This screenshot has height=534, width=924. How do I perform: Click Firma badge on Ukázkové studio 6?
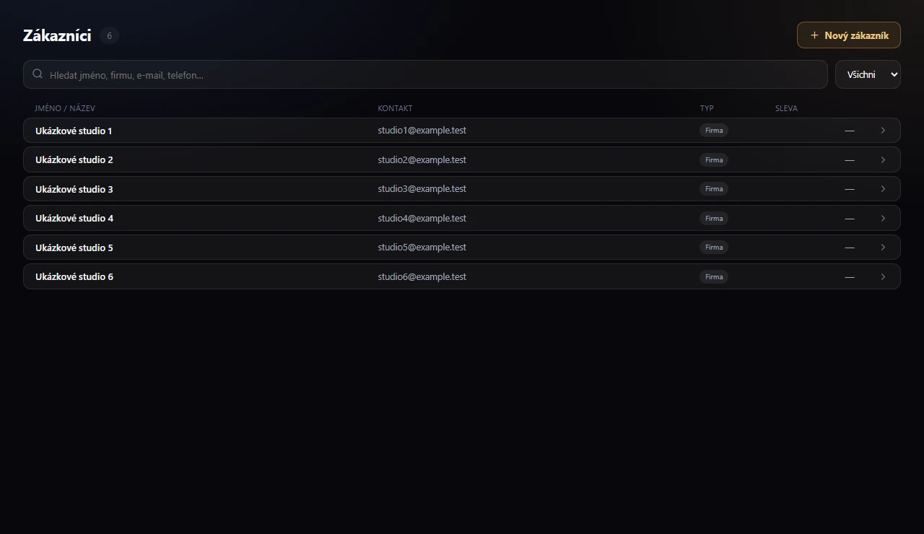[714, 276]
